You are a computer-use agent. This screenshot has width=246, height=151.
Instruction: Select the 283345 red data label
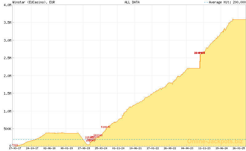(x=98, y=135)
